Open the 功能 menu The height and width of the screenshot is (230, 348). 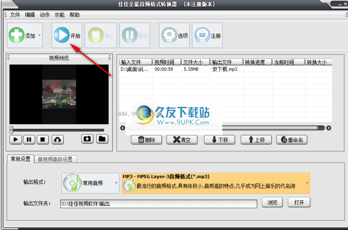pyautogui.click(x=59, y=15)
